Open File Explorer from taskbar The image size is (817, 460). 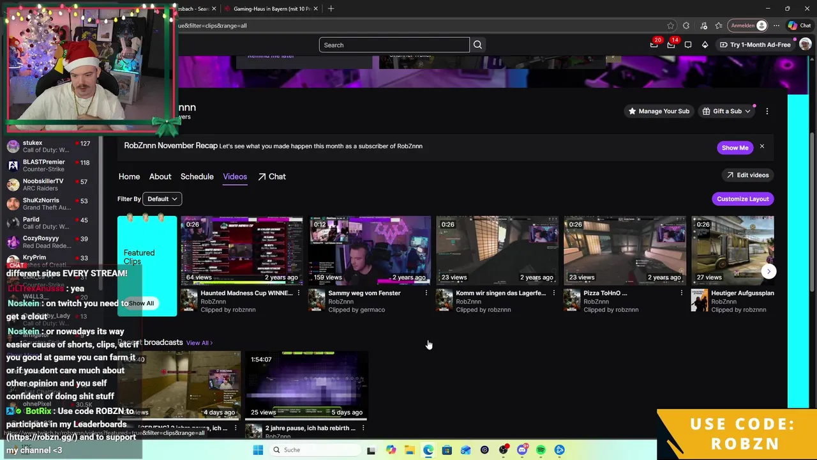[409, 450]
